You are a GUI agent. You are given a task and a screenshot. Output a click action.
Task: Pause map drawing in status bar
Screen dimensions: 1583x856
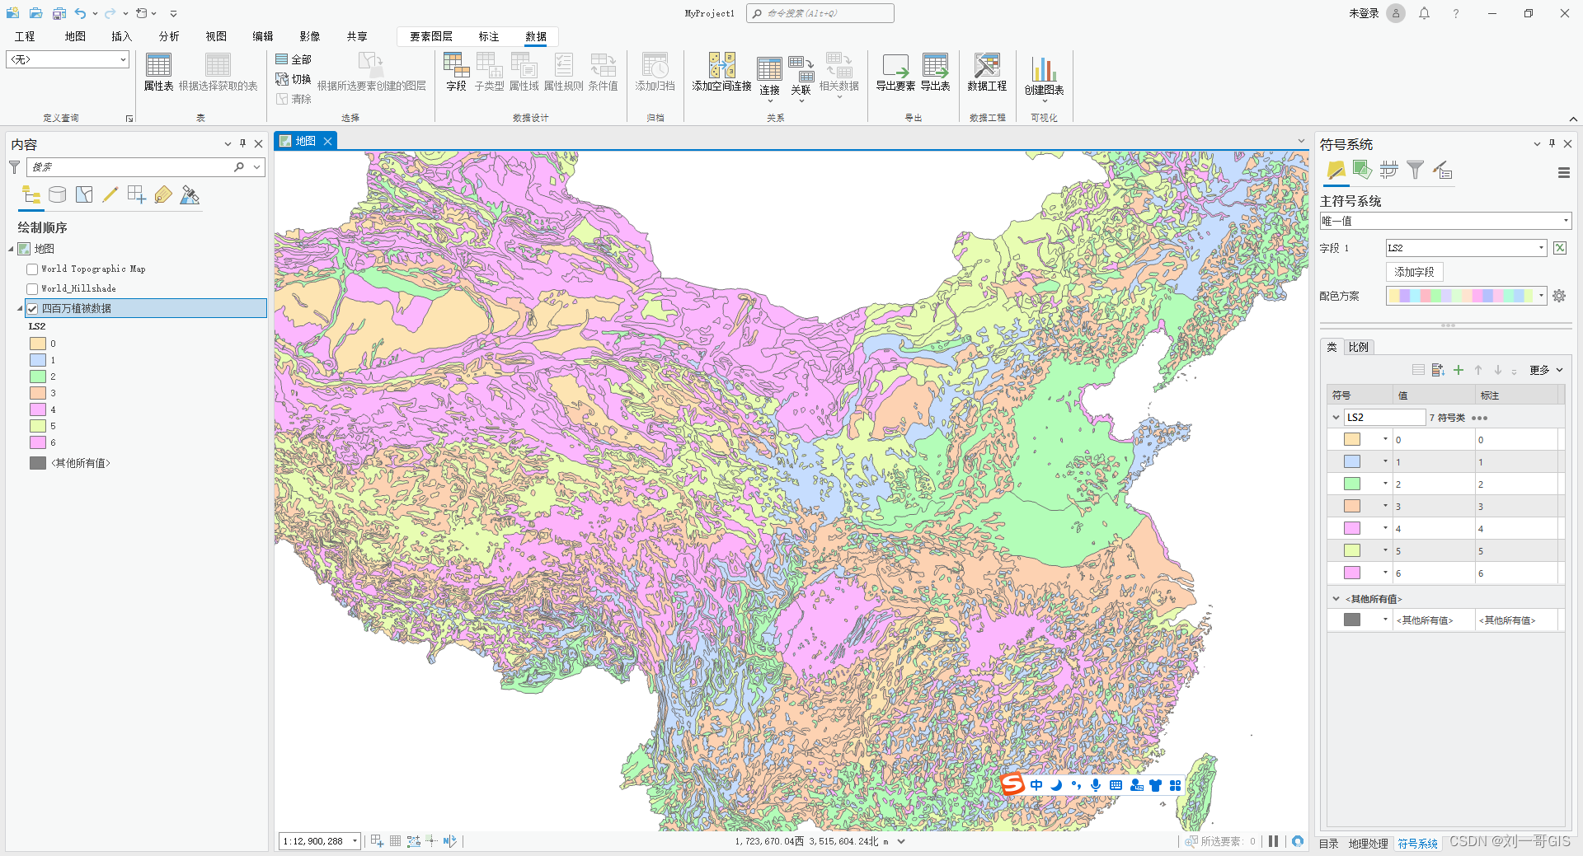(1274, 841)
